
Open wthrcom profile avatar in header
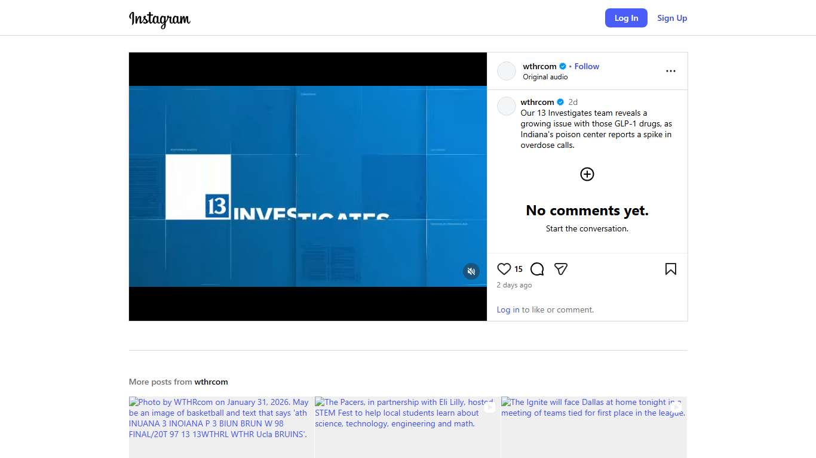click(507, 71)
